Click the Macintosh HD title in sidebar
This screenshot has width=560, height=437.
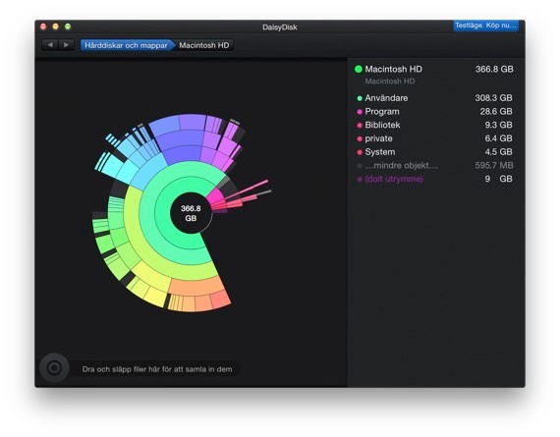pos(393,70)
